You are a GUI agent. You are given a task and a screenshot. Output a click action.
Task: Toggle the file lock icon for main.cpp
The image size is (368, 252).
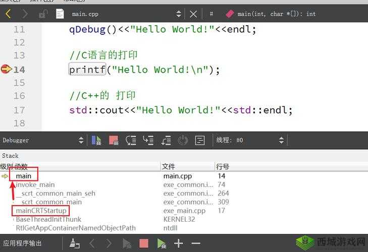click(43, 14)
